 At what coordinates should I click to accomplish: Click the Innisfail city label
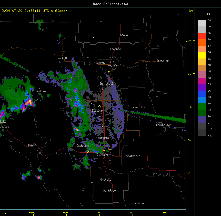coord(106,84)
